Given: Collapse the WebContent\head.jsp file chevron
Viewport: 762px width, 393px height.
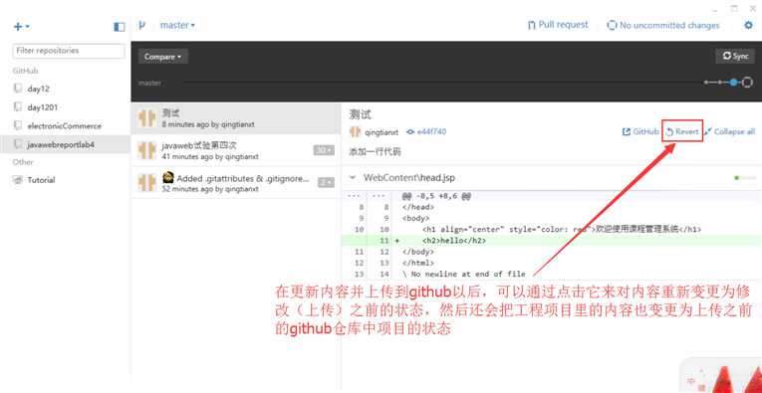Looking at the screenshot, I should (x=353, y=178).
